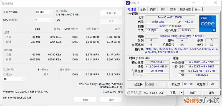Click the 倍频 value x 11.0 (4.0 - 46.0)
The height and width of the screenshot is (106, 222).
(157, 66)
